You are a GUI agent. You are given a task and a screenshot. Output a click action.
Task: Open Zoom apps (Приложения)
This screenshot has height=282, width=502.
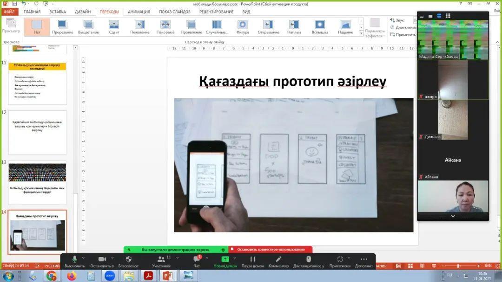(x=340, y=262)
